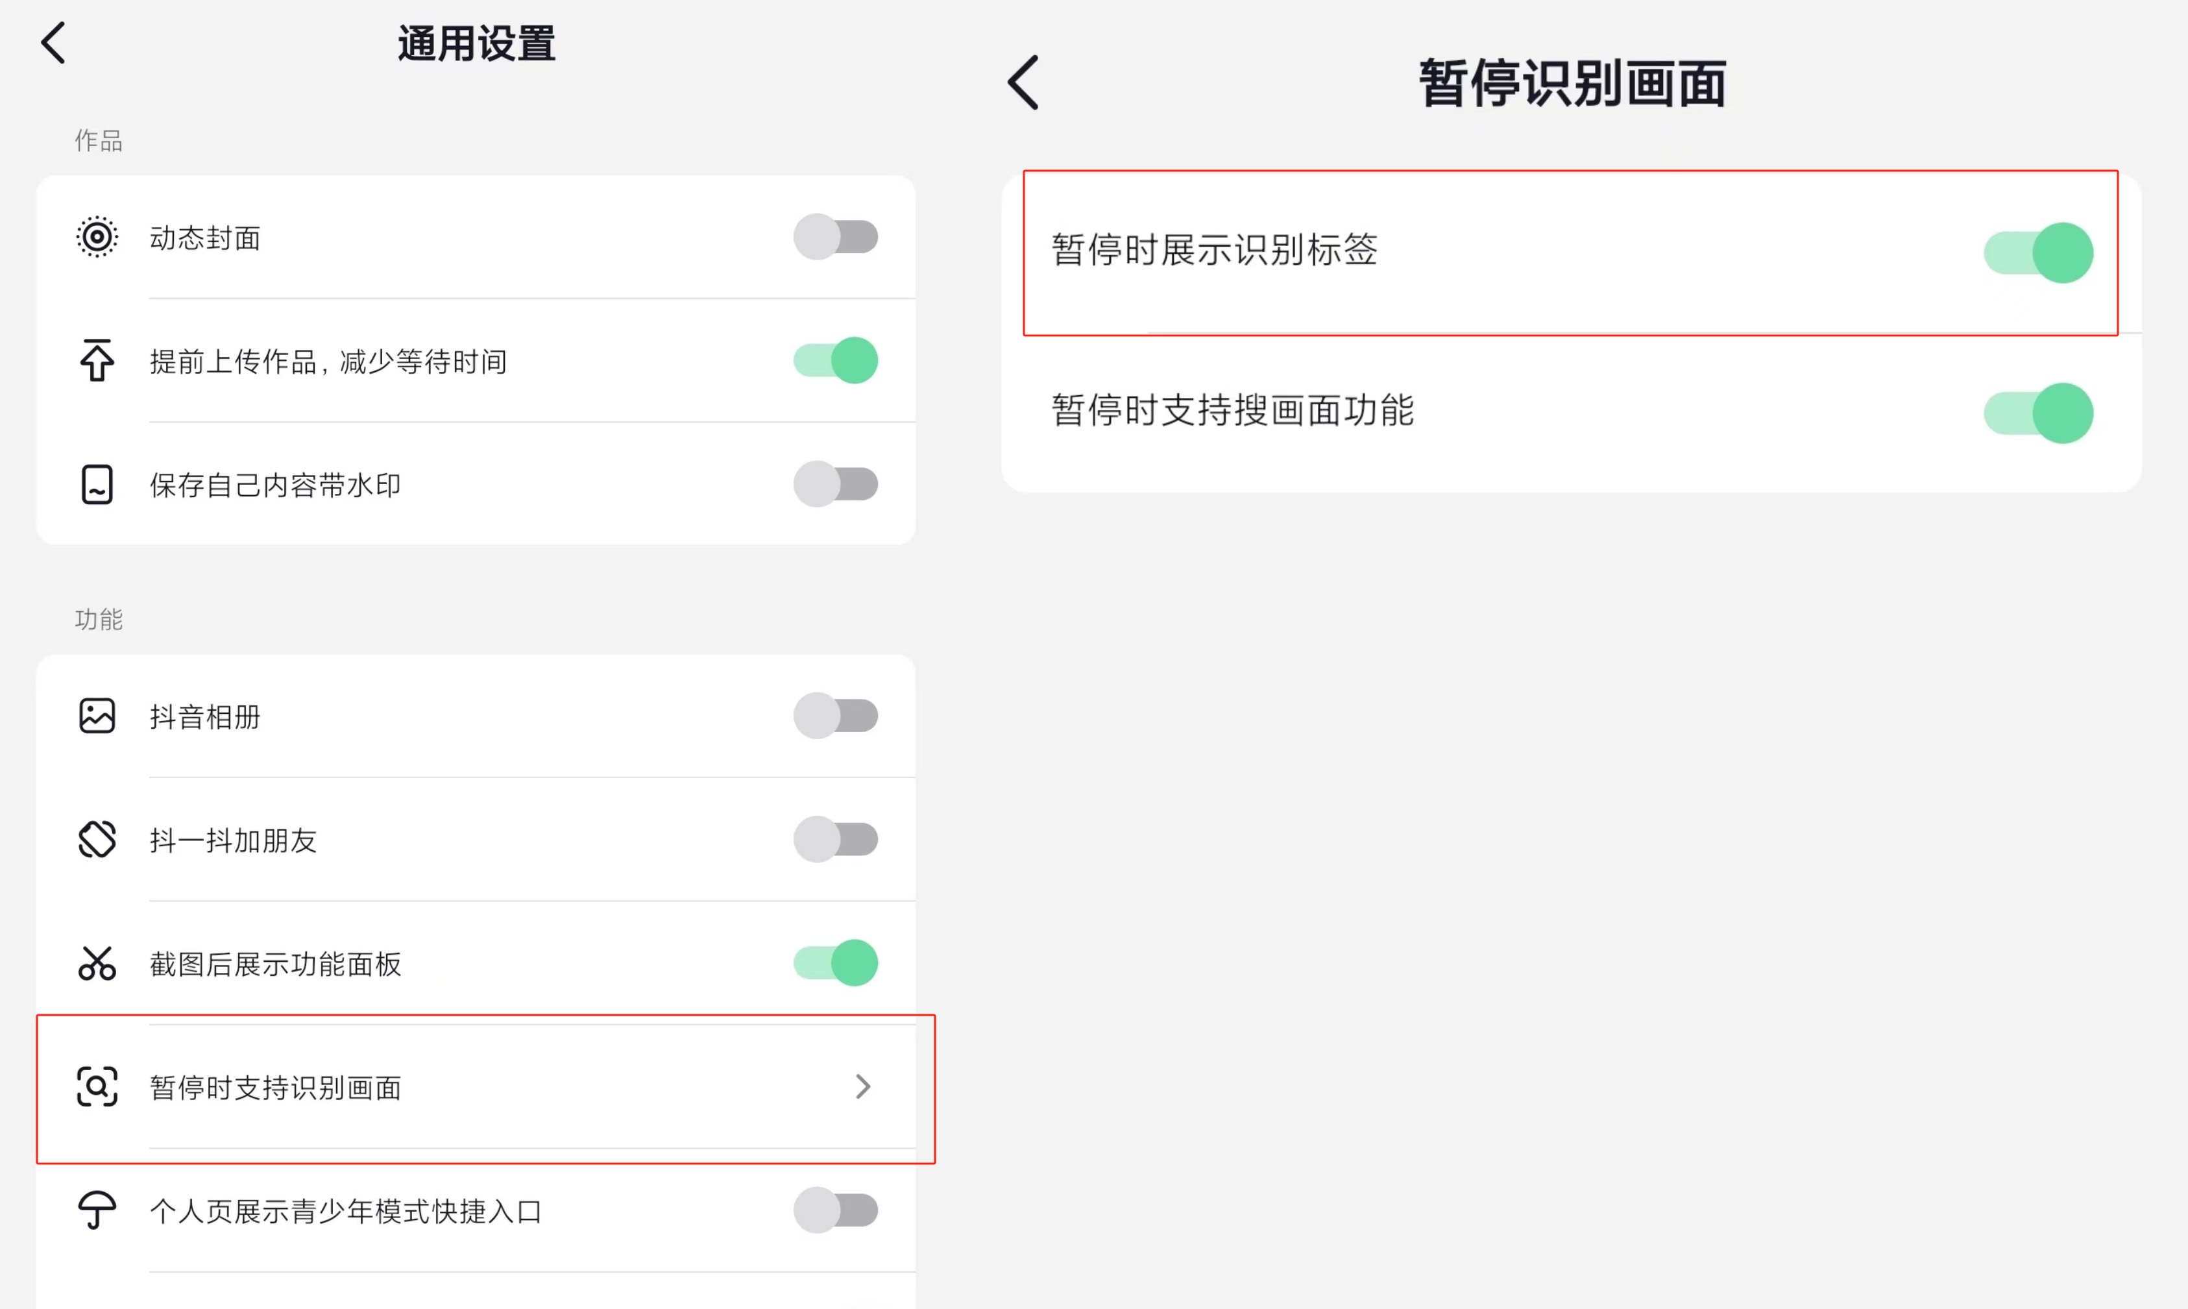The image size is (2188, 1309).
Task: Disable 暂停时展示识别标签 switch
Action: (2038, 253)
